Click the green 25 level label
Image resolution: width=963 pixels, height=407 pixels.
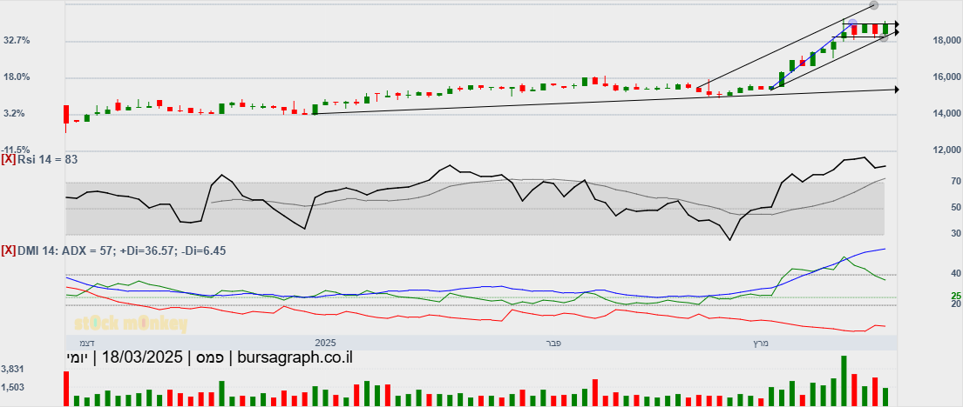coord(956,296)
